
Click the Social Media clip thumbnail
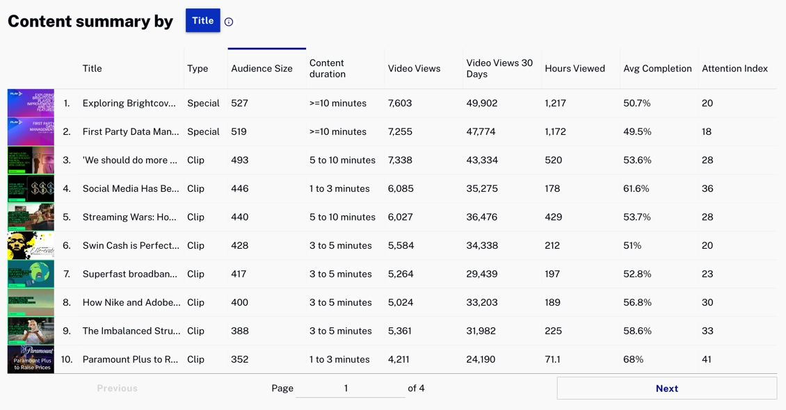pyautogui.click(x=31, y=188)
